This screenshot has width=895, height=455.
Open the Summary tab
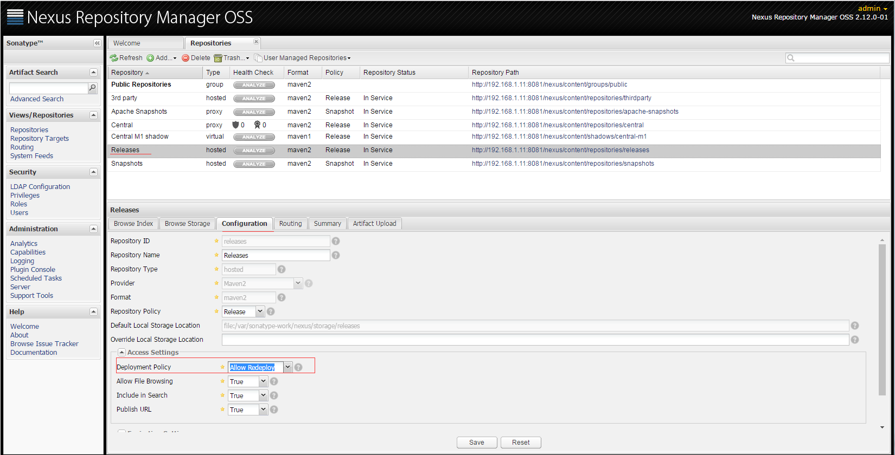(327, 224)
